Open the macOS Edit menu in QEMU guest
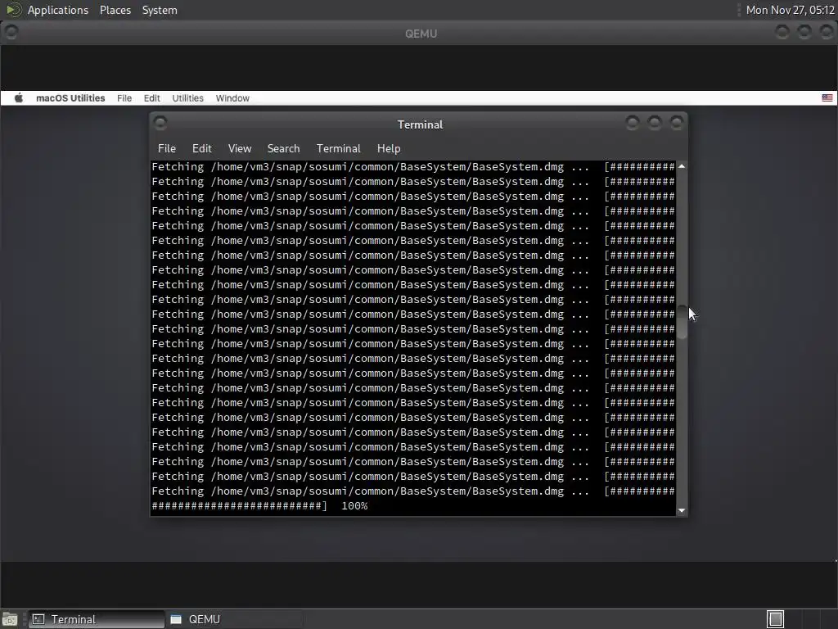The height and width of the screenshot is (629, 838). 151,98
